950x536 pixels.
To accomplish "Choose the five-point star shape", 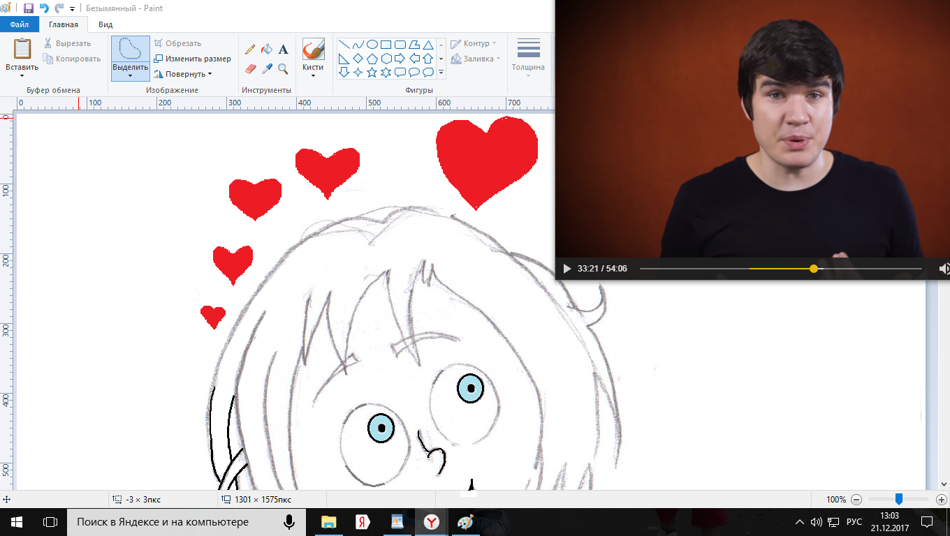I will tap(372, 72).
